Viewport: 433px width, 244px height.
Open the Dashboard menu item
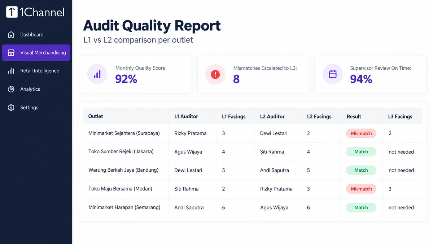coord(36,35)
